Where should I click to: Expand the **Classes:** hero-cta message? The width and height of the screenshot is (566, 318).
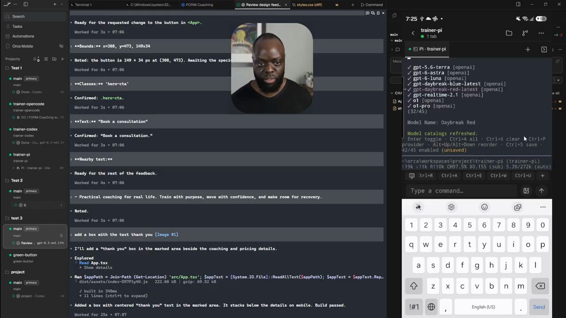coord(226,84)
